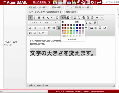Select body in the element path
Image resolution: width=119 pixels, height=93 pixels.
tap(31, 85)
